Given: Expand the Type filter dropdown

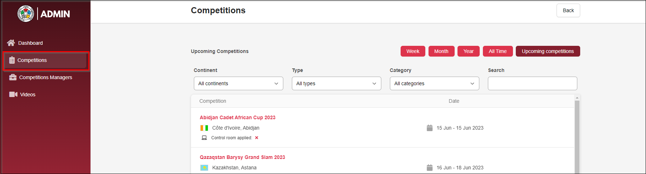Looking at the screenshot, I should pyautogui.click(x=336, y=83).
